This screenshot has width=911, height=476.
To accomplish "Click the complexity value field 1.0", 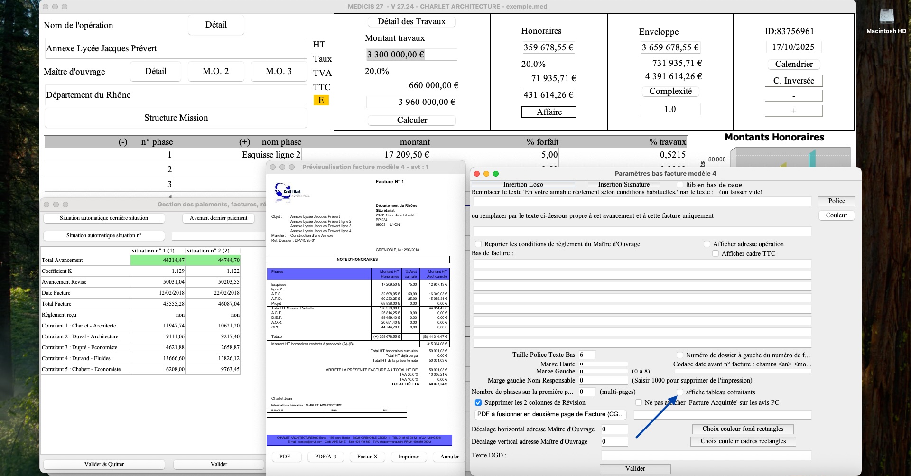I will click(670, 109).
